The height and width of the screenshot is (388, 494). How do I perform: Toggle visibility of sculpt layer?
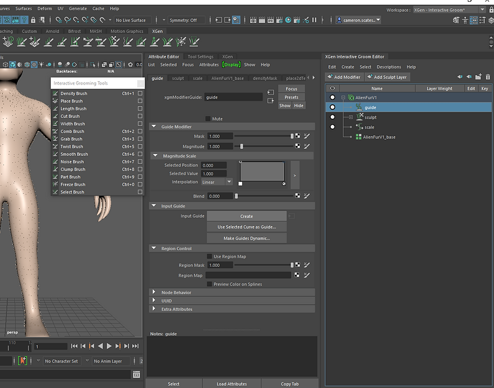click(333, 117)
